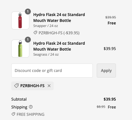Click the FREE SHIPPING discount label
132x120 pixels.
30,114
